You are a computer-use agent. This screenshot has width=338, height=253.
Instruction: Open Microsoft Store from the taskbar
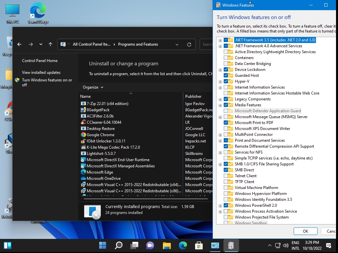click(x=199, y=245)
